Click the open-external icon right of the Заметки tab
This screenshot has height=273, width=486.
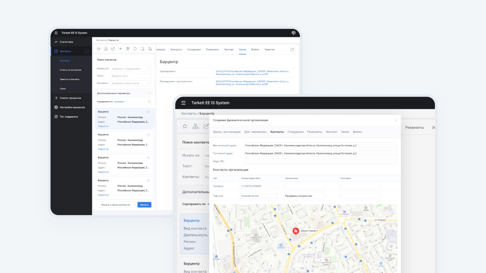click(292, 50)
